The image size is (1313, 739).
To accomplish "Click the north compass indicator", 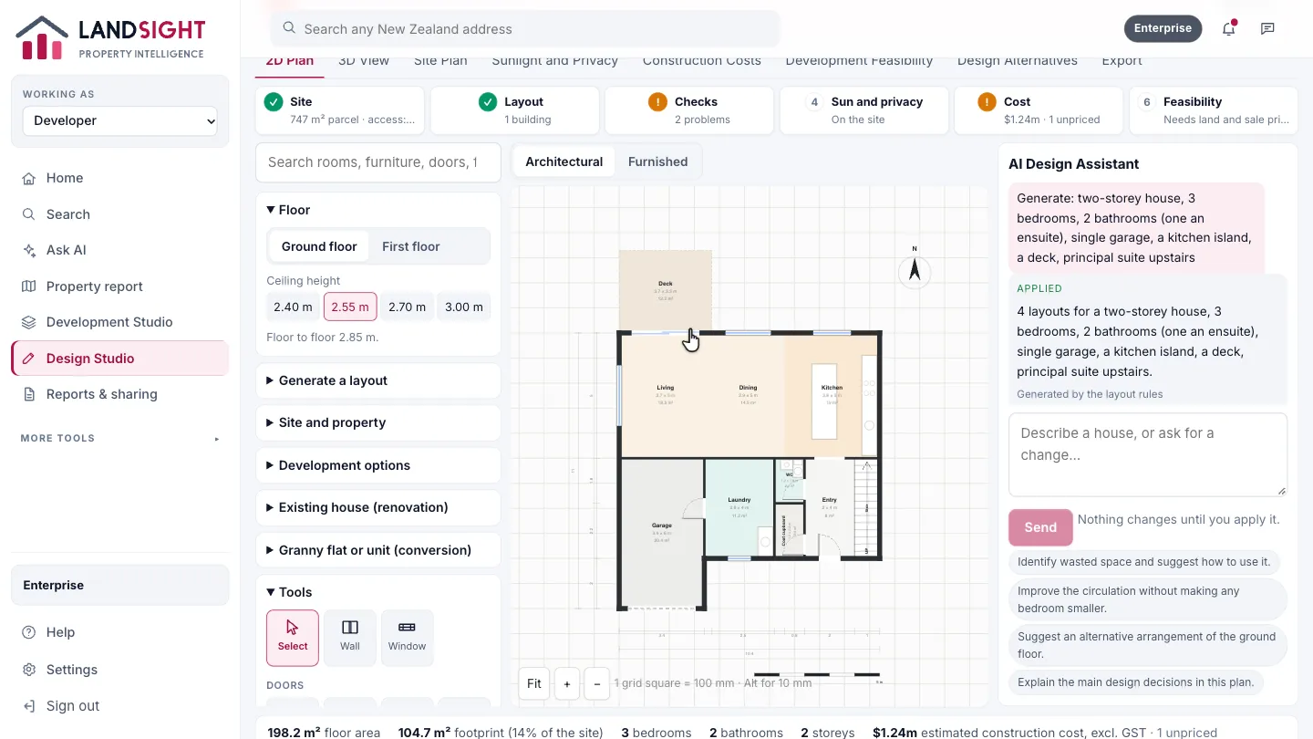I will tap(915, 269).
